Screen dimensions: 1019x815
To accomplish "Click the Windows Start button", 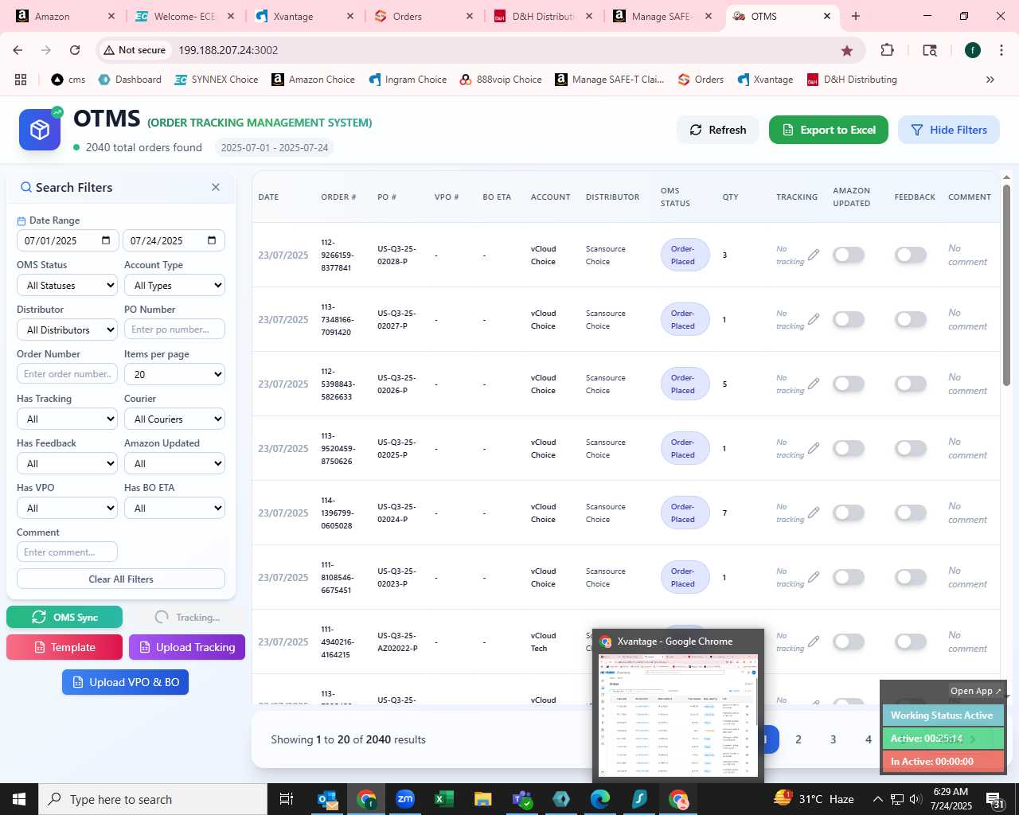I will click(x=19, y=799).
